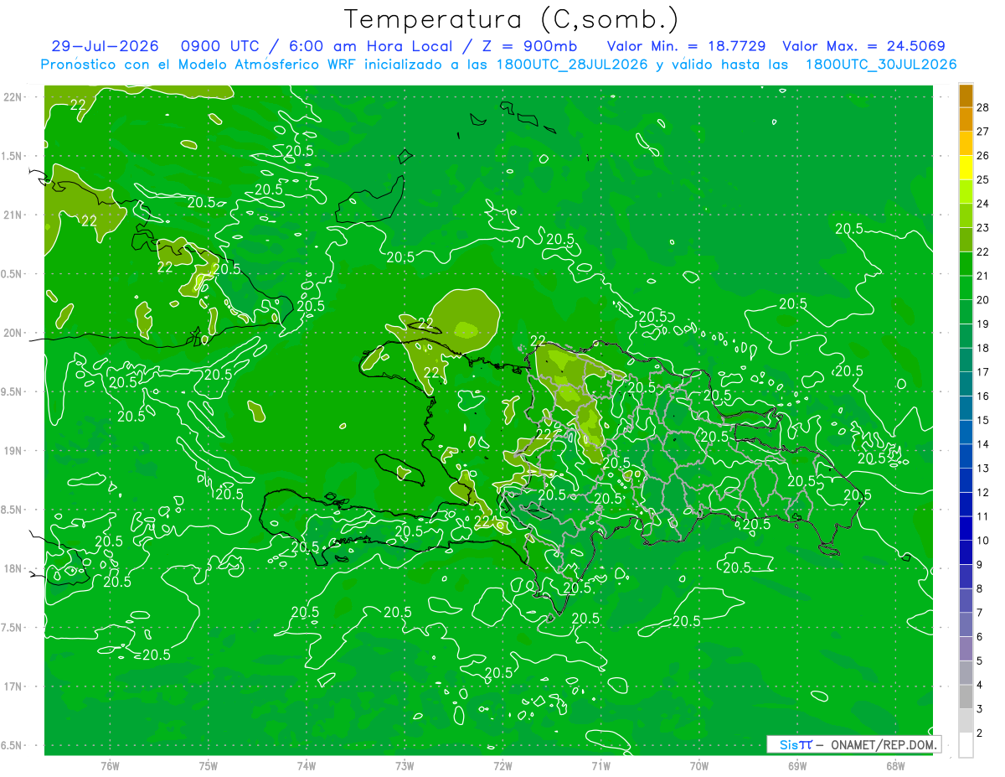Image resolution: width=1005 pixels, height=777 pixels.
Task: Click the 'Valor Min. = 18.7729' text
Action: (687, 46)
